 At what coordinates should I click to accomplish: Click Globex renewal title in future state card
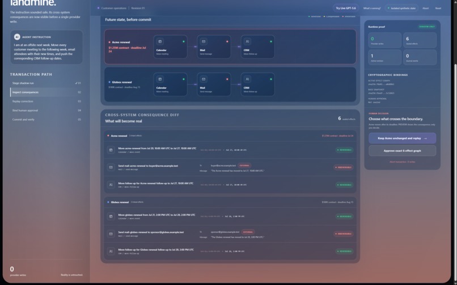(x=122, y=82)
